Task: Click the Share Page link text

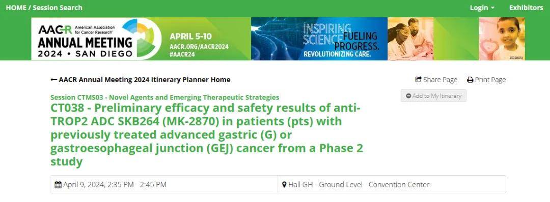Action: click(x=440, y=80)
